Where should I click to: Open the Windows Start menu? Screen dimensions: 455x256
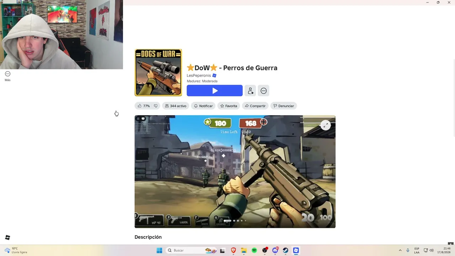pyautogui.click(x=159, y=250)
